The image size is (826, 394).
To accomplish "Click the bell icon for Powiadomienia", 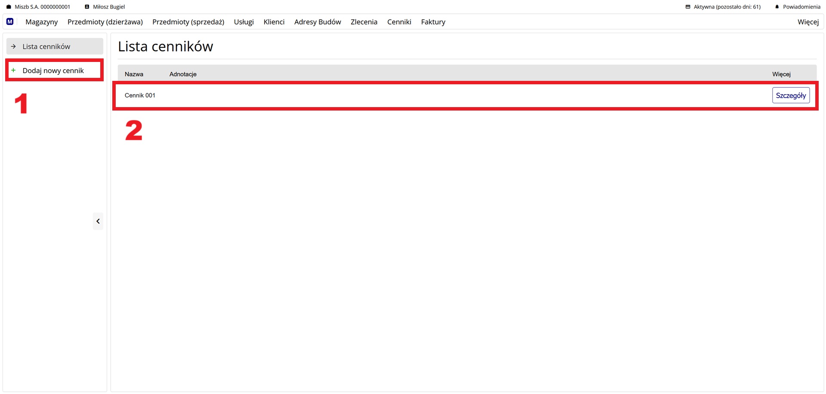I will 777,7.
